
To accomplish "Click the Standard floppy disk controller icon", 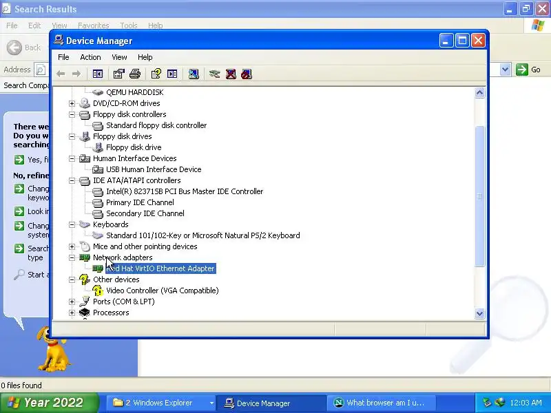I will tap(98, 125).
